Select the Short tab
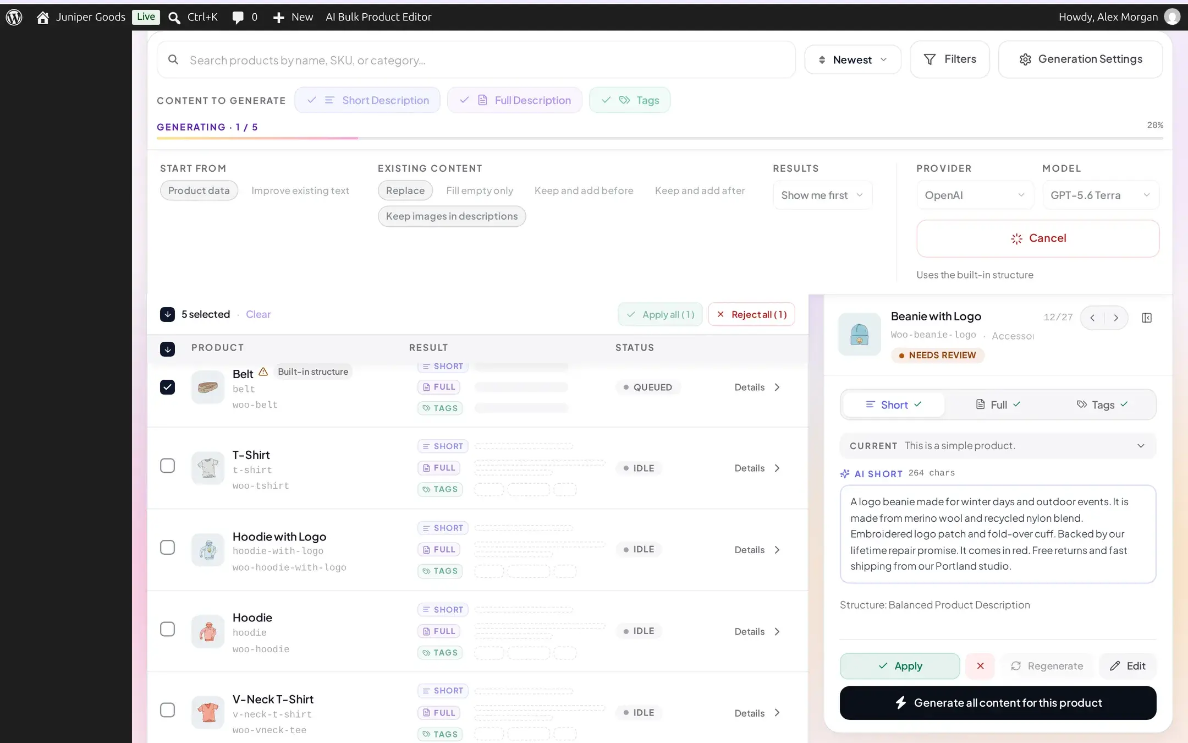Viewport: 1188px width, 743px height. click(x=894, y=405)
